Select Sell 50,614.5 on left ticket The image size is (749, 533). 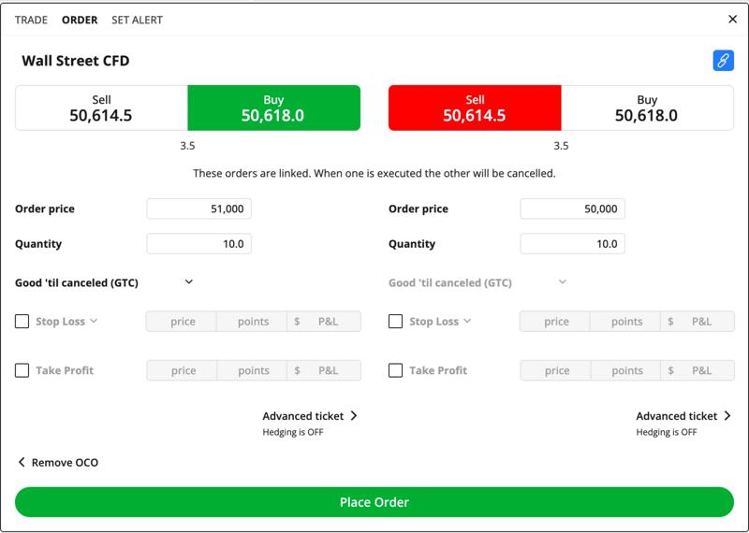pyautogui.click(x=101, y=108)
